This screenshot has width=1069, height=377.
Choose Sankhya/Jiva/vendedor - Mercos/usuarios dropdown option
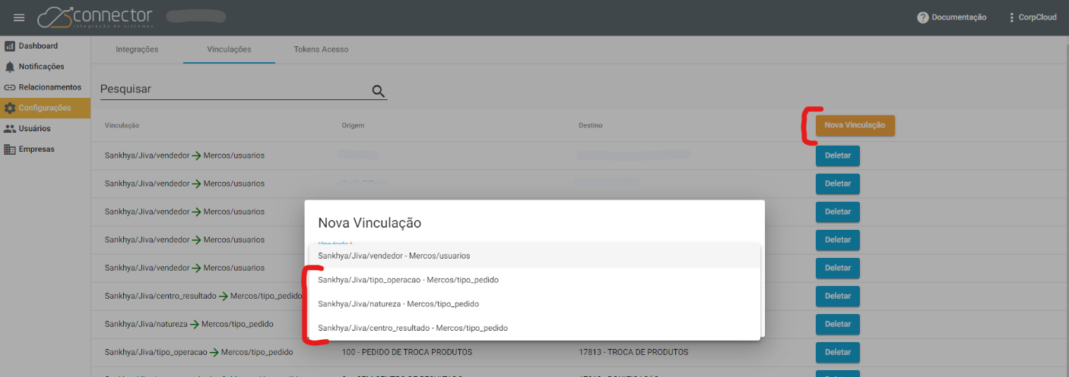pos(534,256)
